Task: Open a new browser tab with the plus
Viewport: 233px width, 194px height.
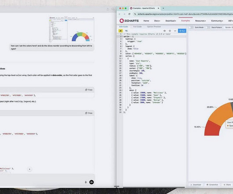Action: tap(163, 8)
